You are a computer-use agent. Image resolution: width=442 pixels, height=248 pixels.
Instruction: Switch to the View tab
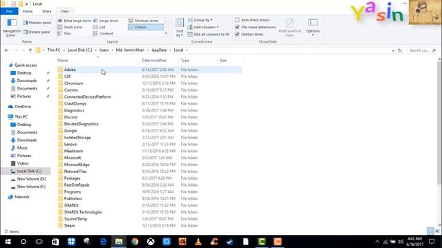click(64, 11)
